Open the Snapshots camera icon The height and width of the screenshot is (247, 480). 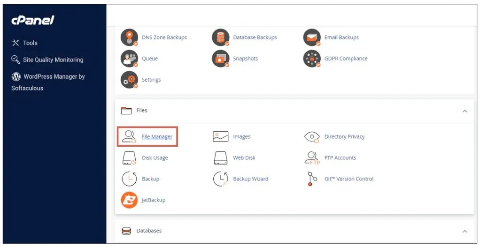pyautogui.click(x=220, y=59)
